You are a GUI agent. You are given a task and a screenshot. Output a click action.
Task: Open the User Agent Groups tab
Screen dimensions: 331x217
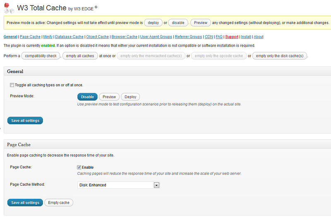[156, 37]
